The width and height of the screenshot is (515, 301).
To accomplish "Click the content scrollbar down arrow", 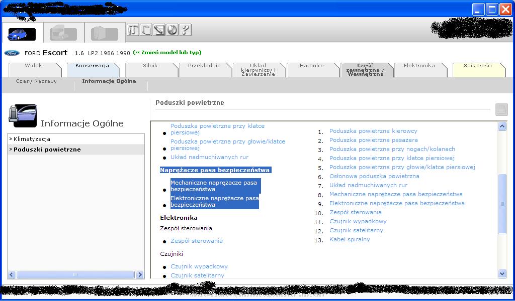I will (502, 273).
